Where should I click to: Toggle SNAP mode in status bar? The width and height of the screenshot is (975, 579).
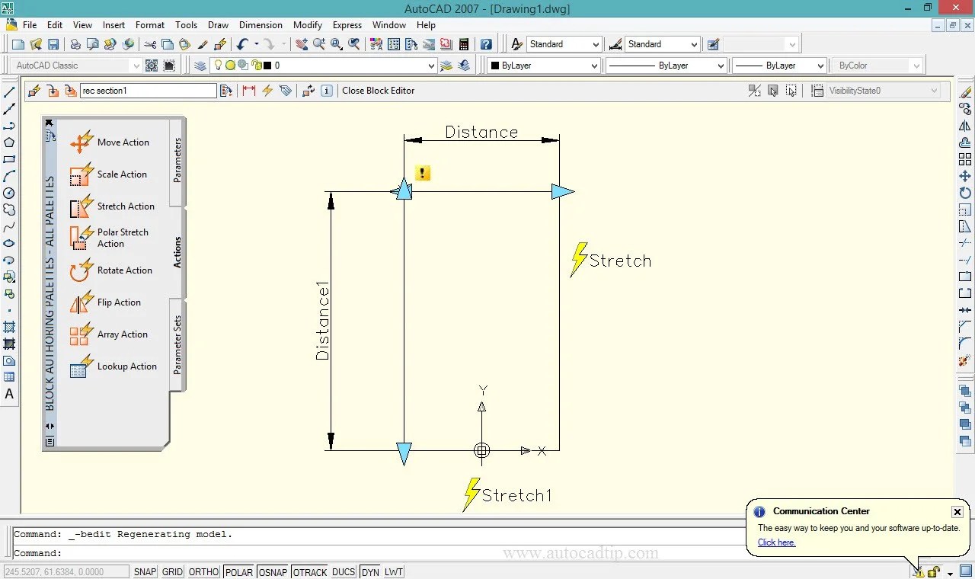pyautogui.click(x=145, y=572)
